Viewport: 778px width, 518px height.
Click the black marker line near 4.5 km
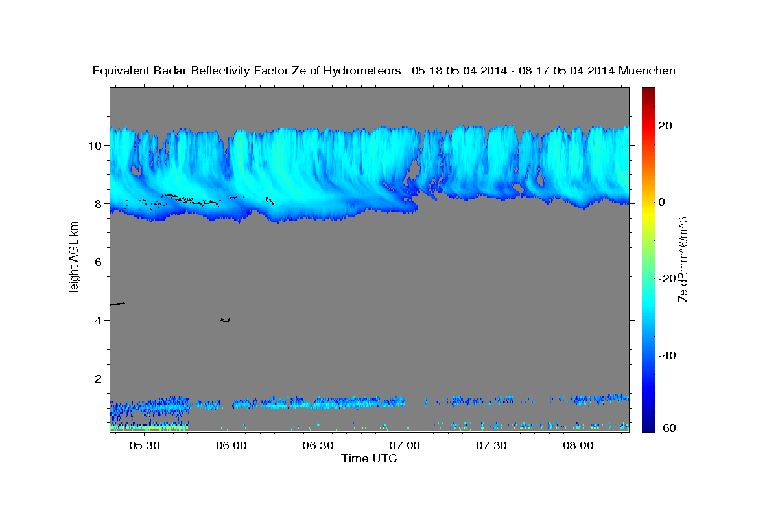click(117, 304)
